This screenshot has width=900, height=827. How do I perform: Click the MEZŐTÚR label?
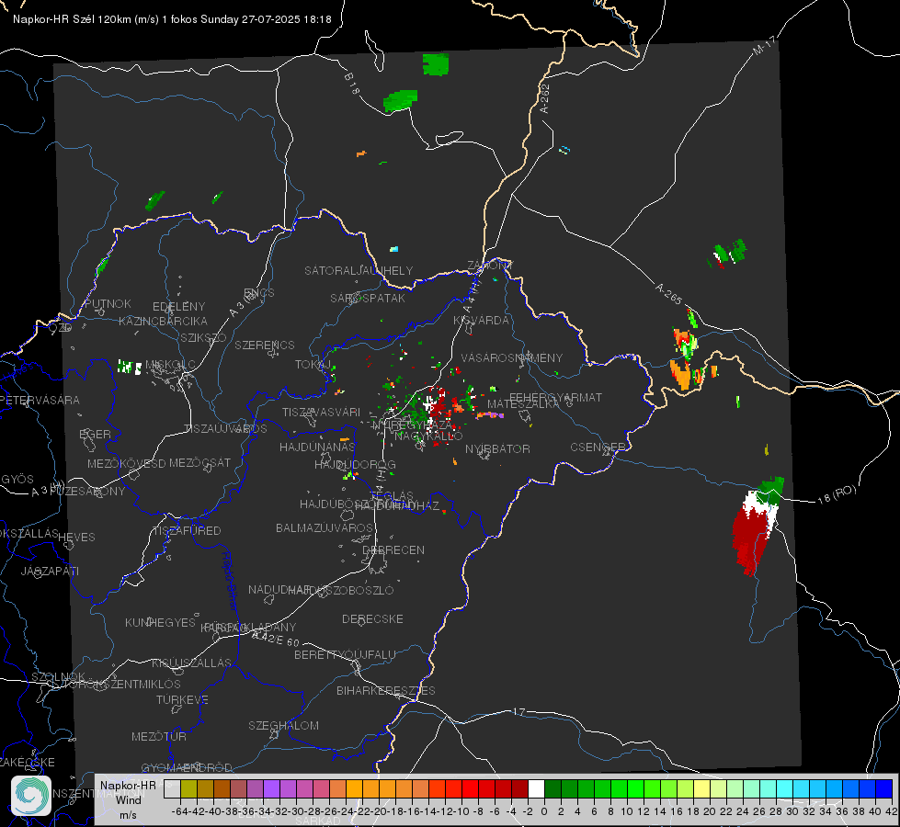click(159, 736)
